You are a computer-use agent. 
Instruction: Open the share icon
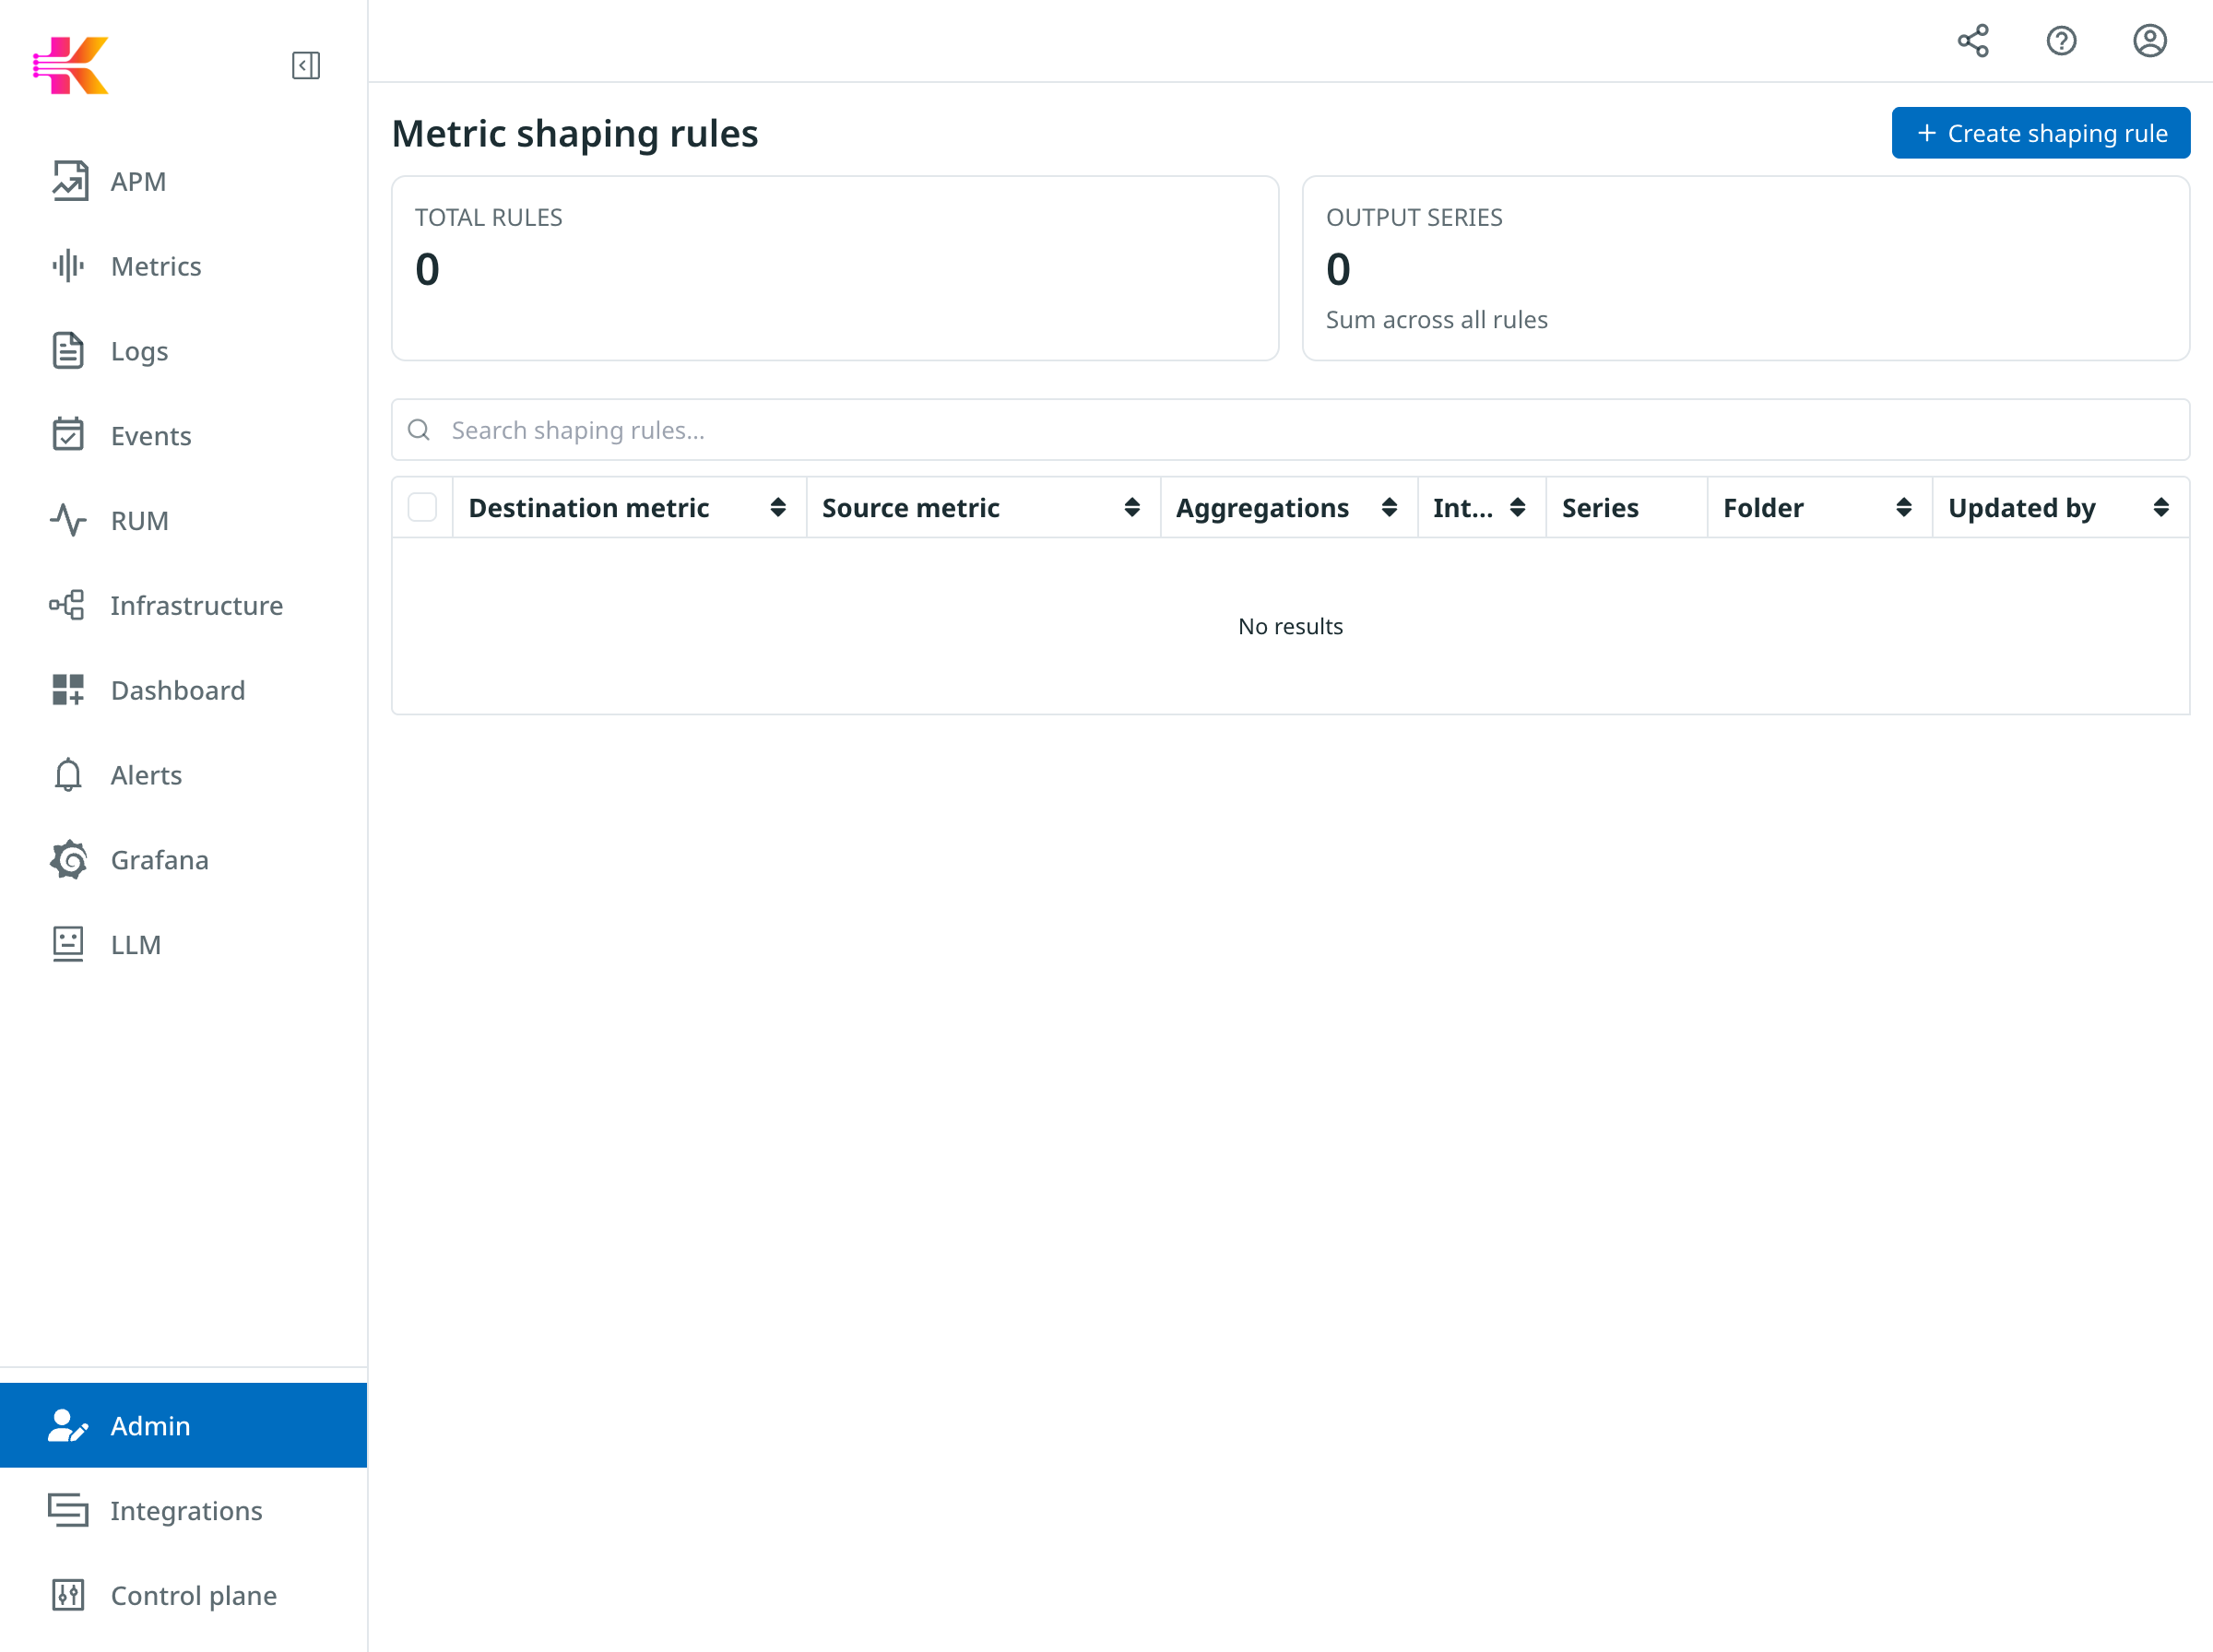(1973, 41)
